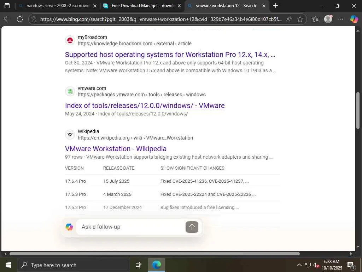
Task: Select the vmware workstation 12 - Search tab
Action: coord(227,6)
